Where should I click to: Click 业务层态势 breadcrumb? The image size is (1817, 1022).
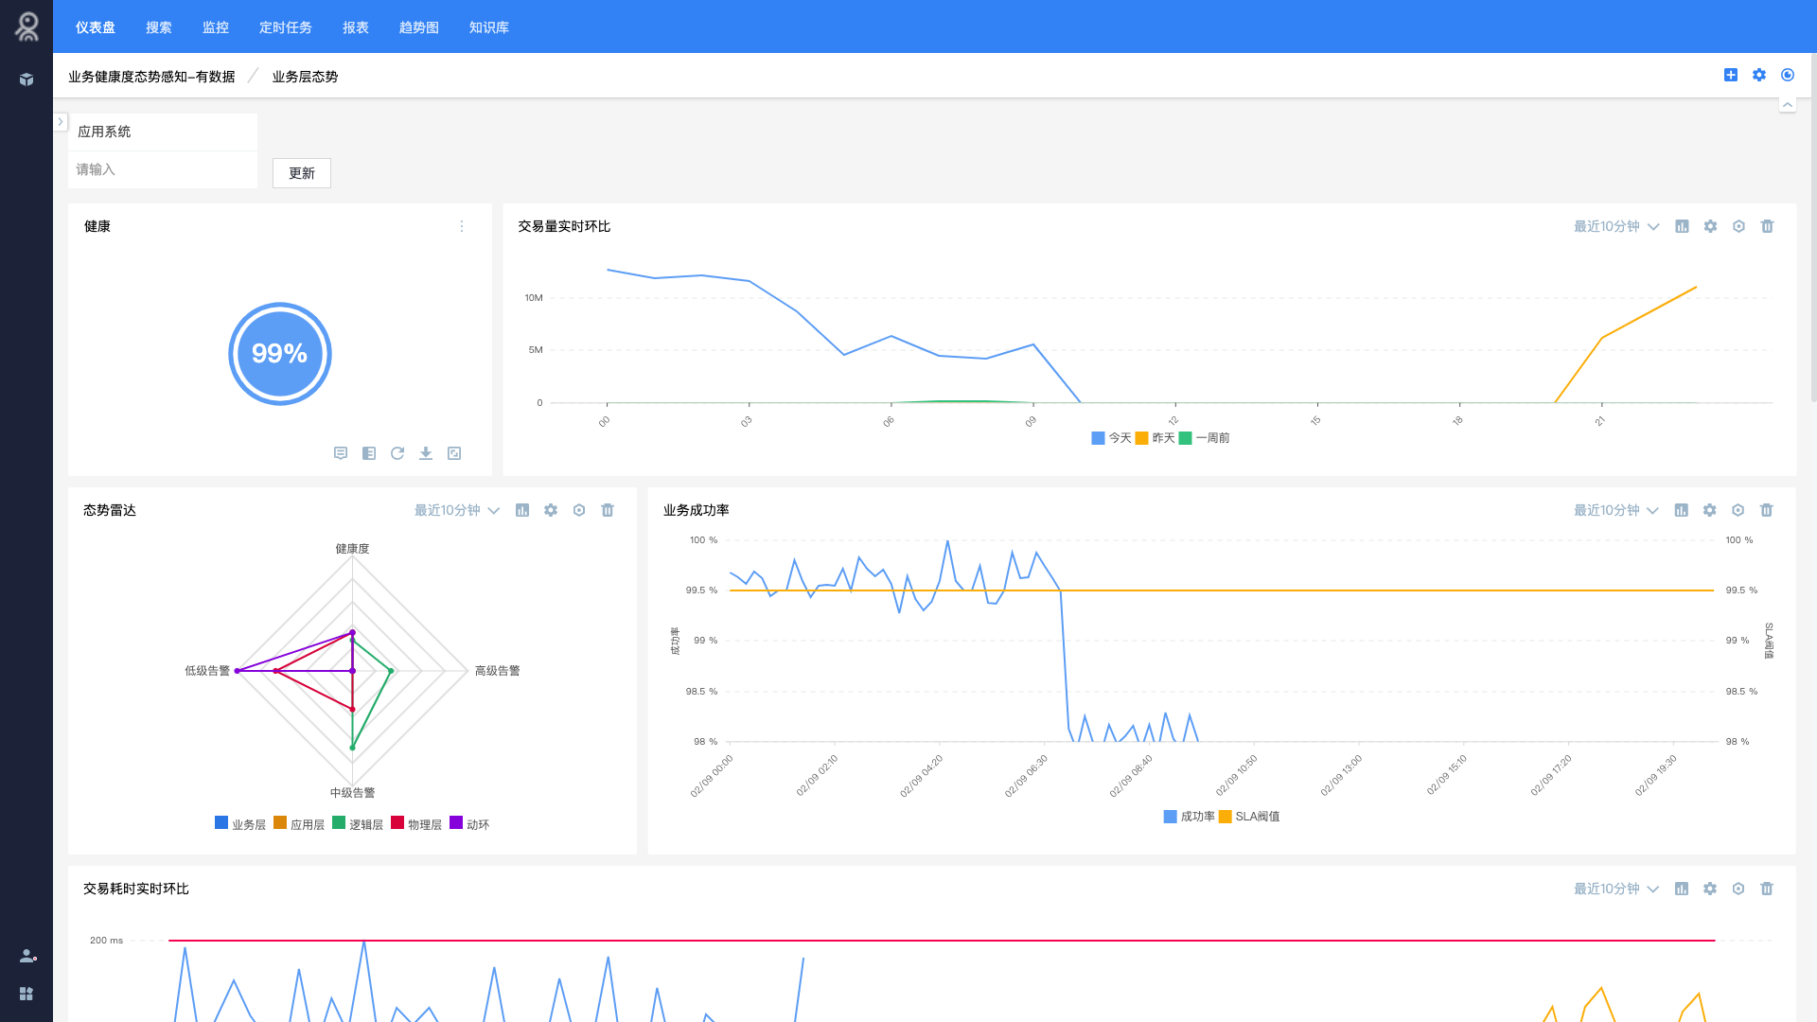[x=305, y=77]
